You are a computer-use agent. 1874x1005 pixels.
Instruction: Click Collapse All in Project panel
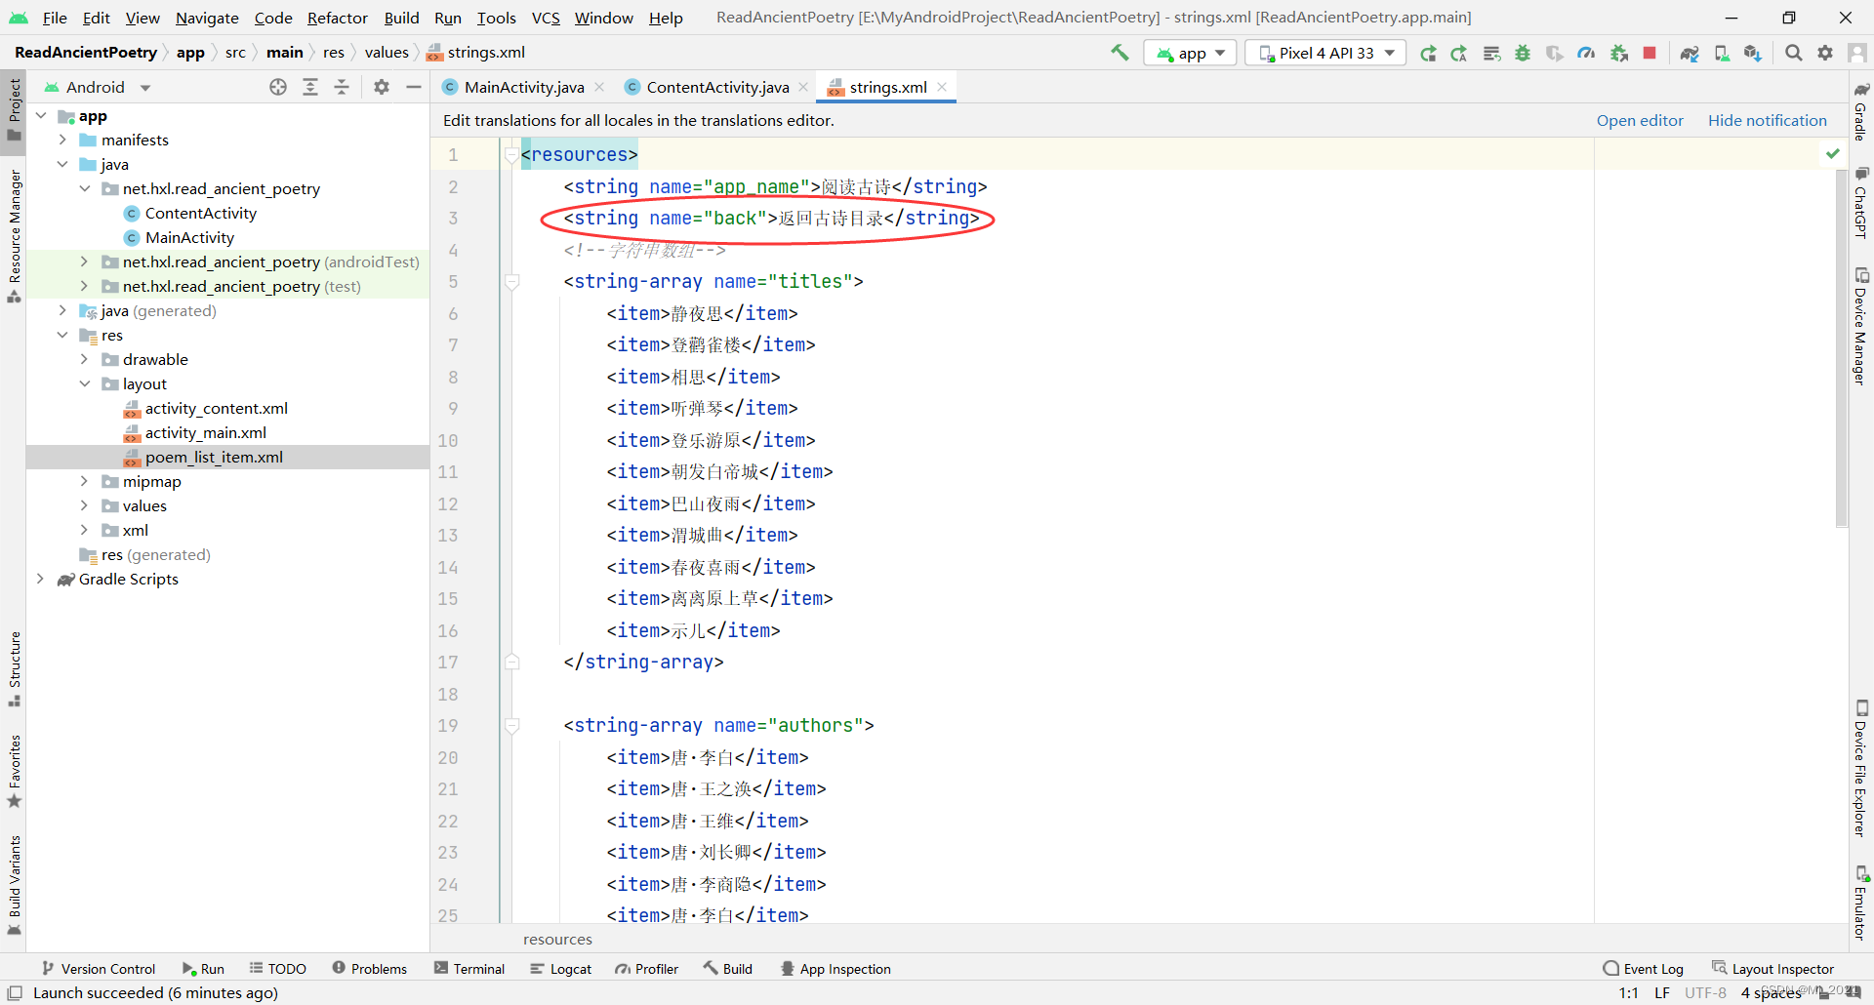tap(342, 87)
